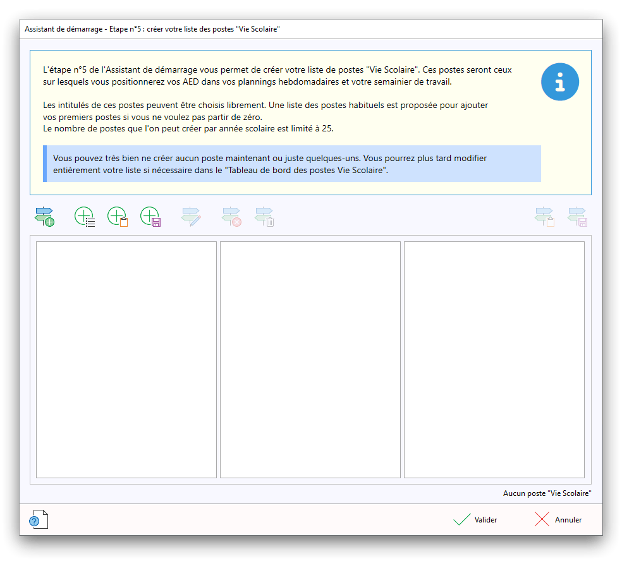
Task: Click the add from clipboard plus icon
Action: coord(118,217)
